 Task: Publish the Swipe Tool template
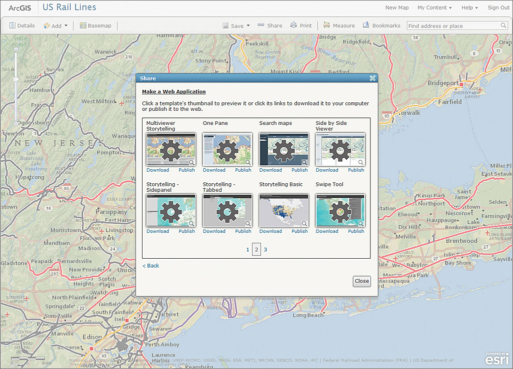click(356, 231)
